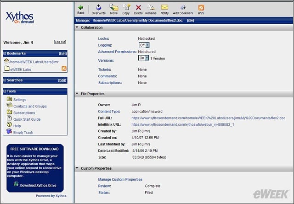Open the Settings tool link
Image resolution: width=294 pixels, height=204 pixels.
[x=20, y=100]
